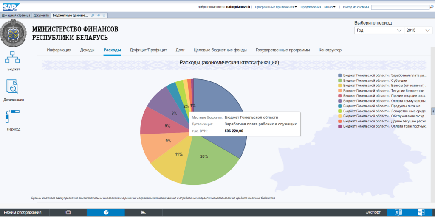Open the Меню dropdown
This screenshot has width=435, height=217.
click(x=329, y=7)
